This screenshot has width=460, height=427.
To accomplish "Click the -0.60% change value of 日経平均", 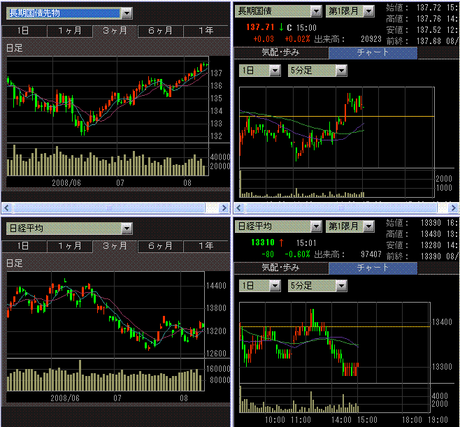I will 297,254.
